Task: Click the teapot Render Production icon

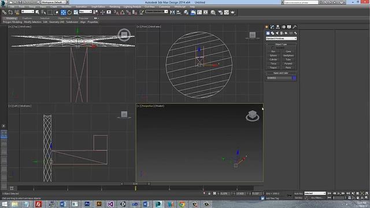Action: 232,12
